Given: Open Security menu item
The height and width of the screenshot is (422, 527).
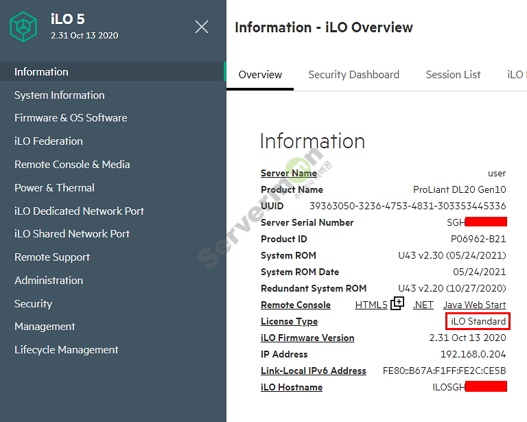Looking at the screenshot, I should tap(33, 304).
